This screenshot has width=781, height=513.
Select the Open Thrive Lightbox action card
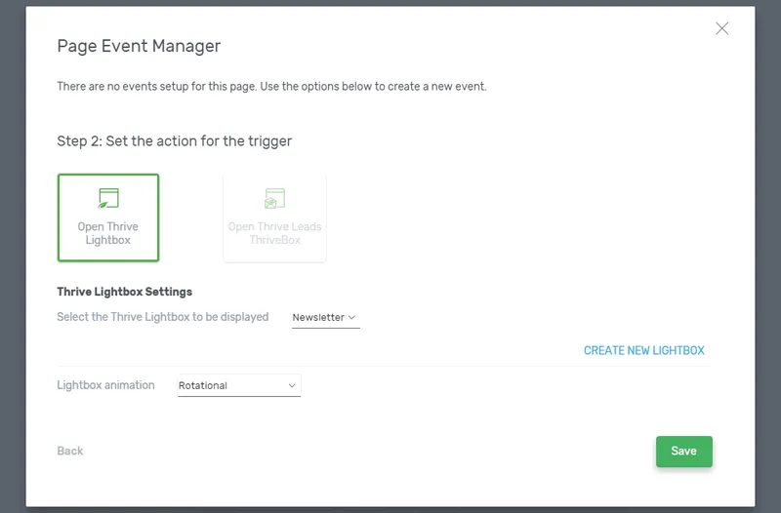point(108,217)
